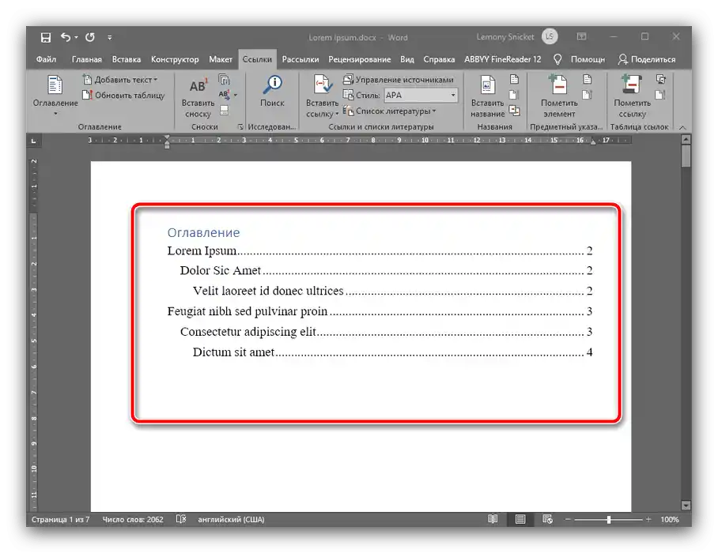Click the word count (Число слов: 2062)

tap(132, 519)
